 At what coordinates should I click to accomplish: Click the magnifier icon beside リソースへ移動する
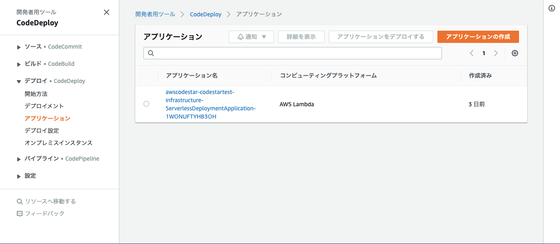click(x=19, y=201)
